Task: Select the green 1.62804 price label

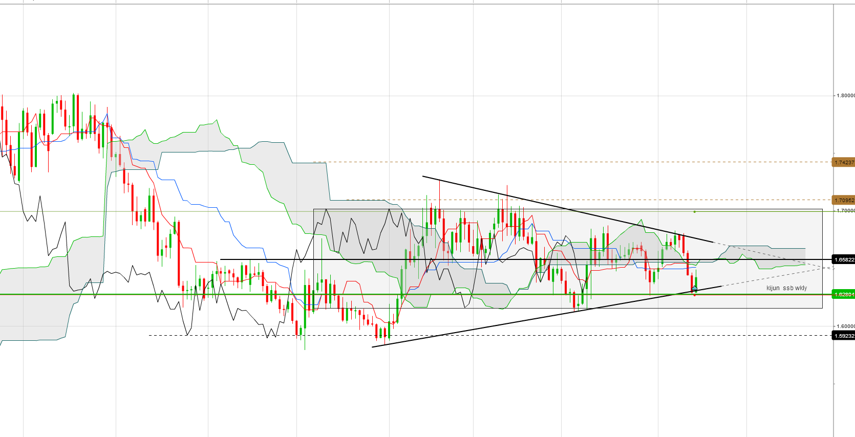Action: pyautogui.click(x=844, y=294)
